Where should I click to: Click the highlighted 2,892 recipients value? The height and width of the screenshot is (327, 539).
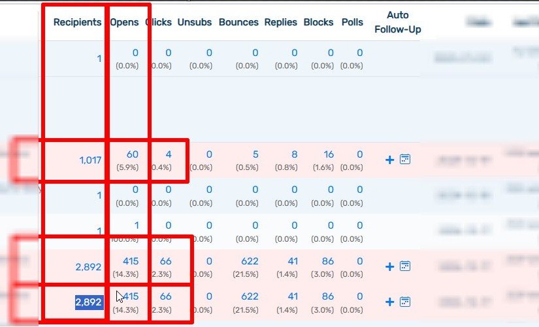[x=89, y=302]
